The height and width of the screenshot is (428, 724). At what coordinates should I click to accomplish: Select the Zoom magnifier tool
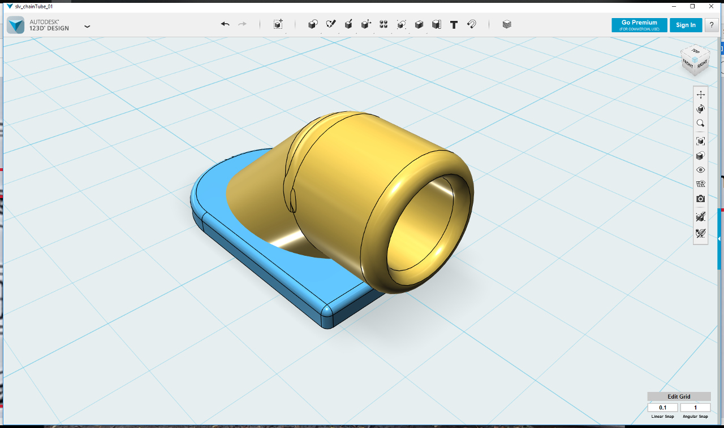[701, 123]
